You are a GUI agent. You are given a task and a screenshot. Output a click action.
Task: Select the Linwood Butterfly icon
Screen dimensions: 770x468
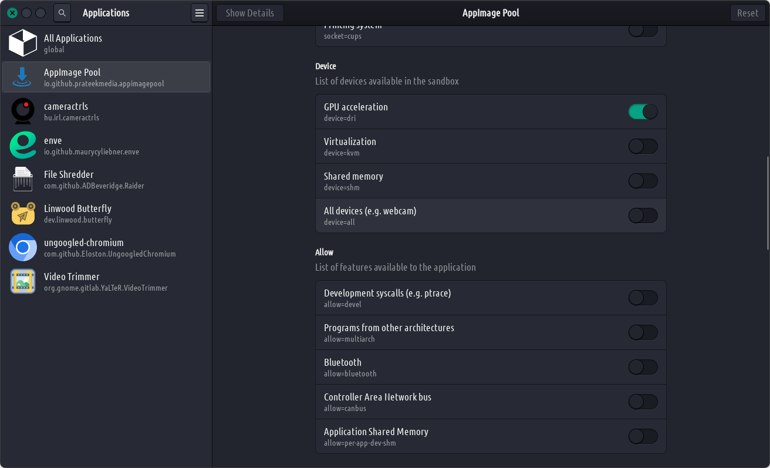click(23, 213)
